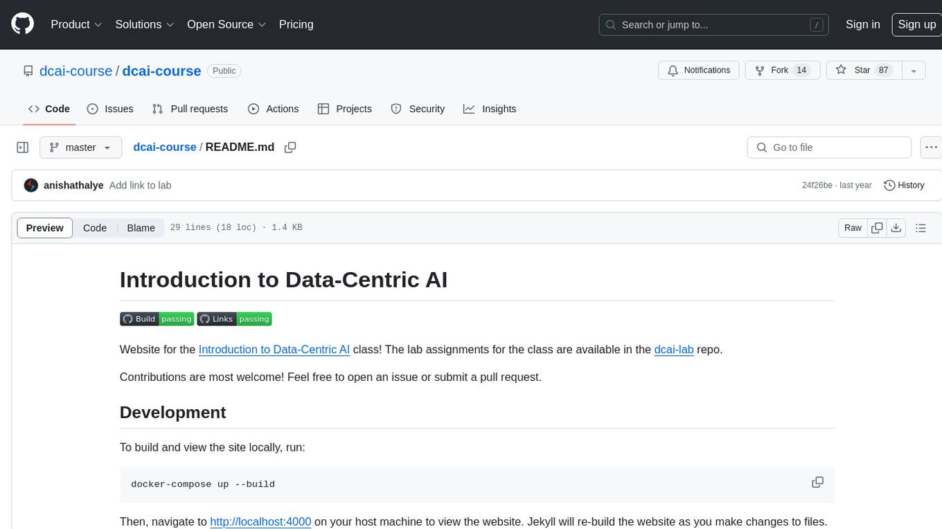The height and width of the screenshot is (529, 942).
Task: Expand the Product menu
Action: [76, 24]
